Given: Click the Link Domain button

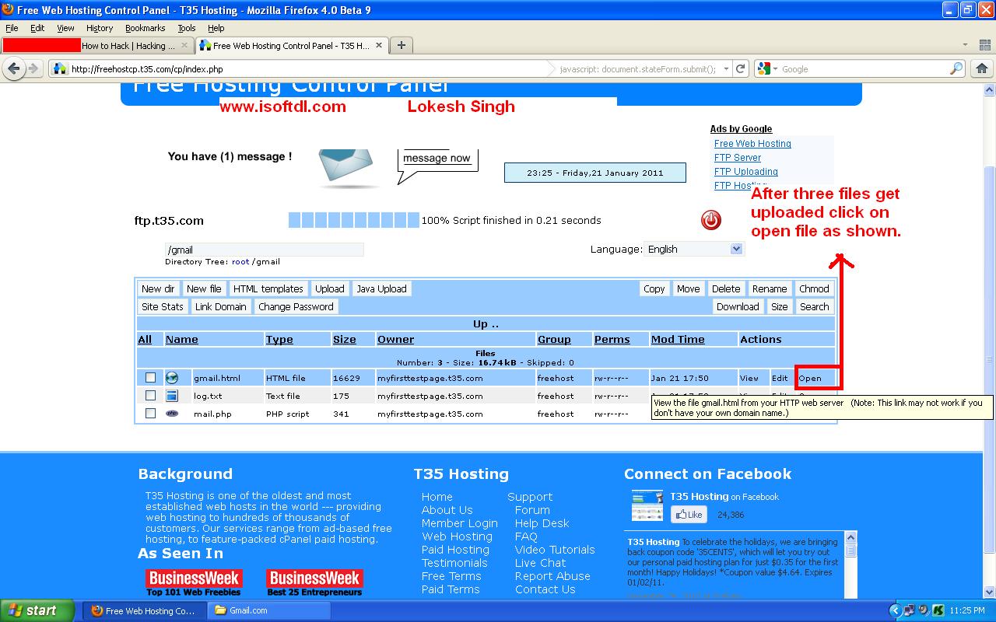Looking at the screenshot, I should point(221,306).
